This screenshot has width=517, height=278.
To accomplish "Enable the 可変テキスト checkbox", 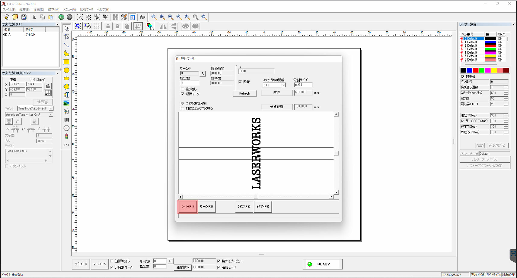I will point(7,166).
